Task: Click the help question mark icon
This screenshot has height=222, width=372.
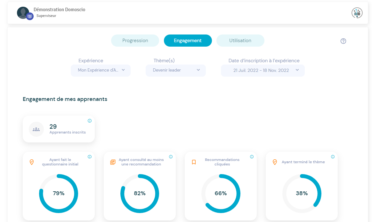Action: (x=343, y=41)
